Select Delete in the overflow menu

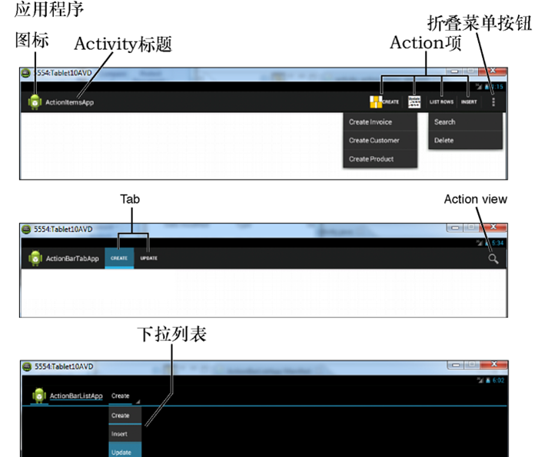tap(465, 141)
